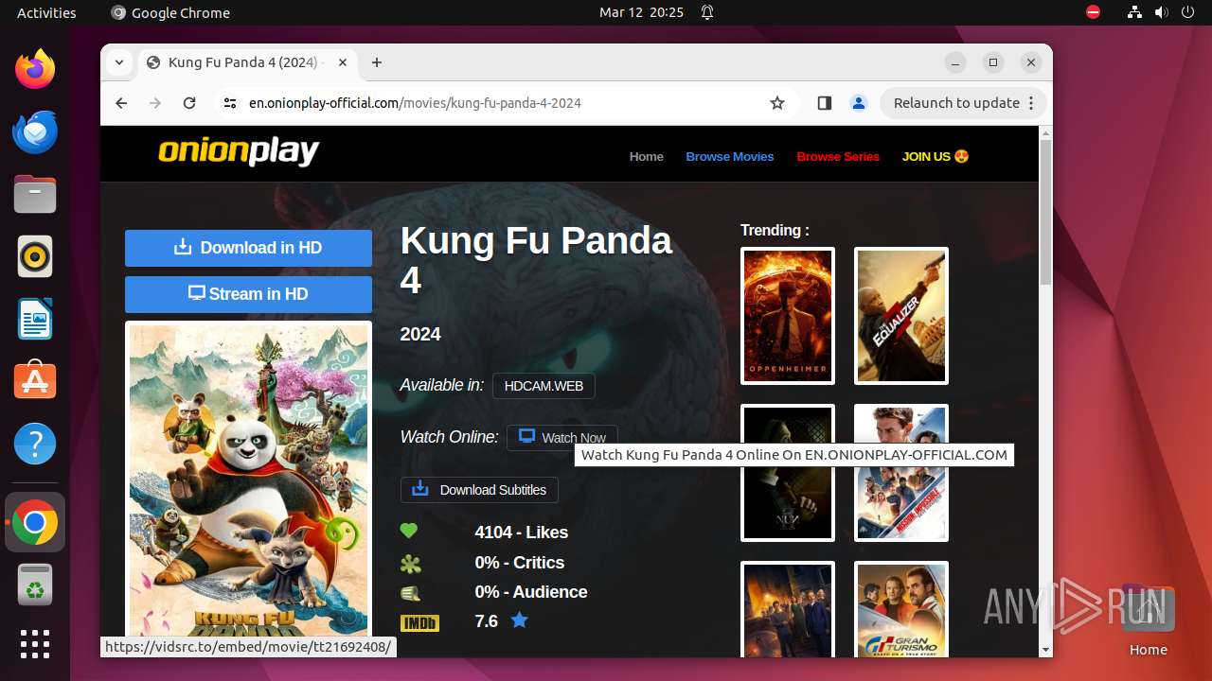The width and height of the screenshot is (1212, 681).
Task: Click the volume icon in top bar
Action: [1162, 12]
